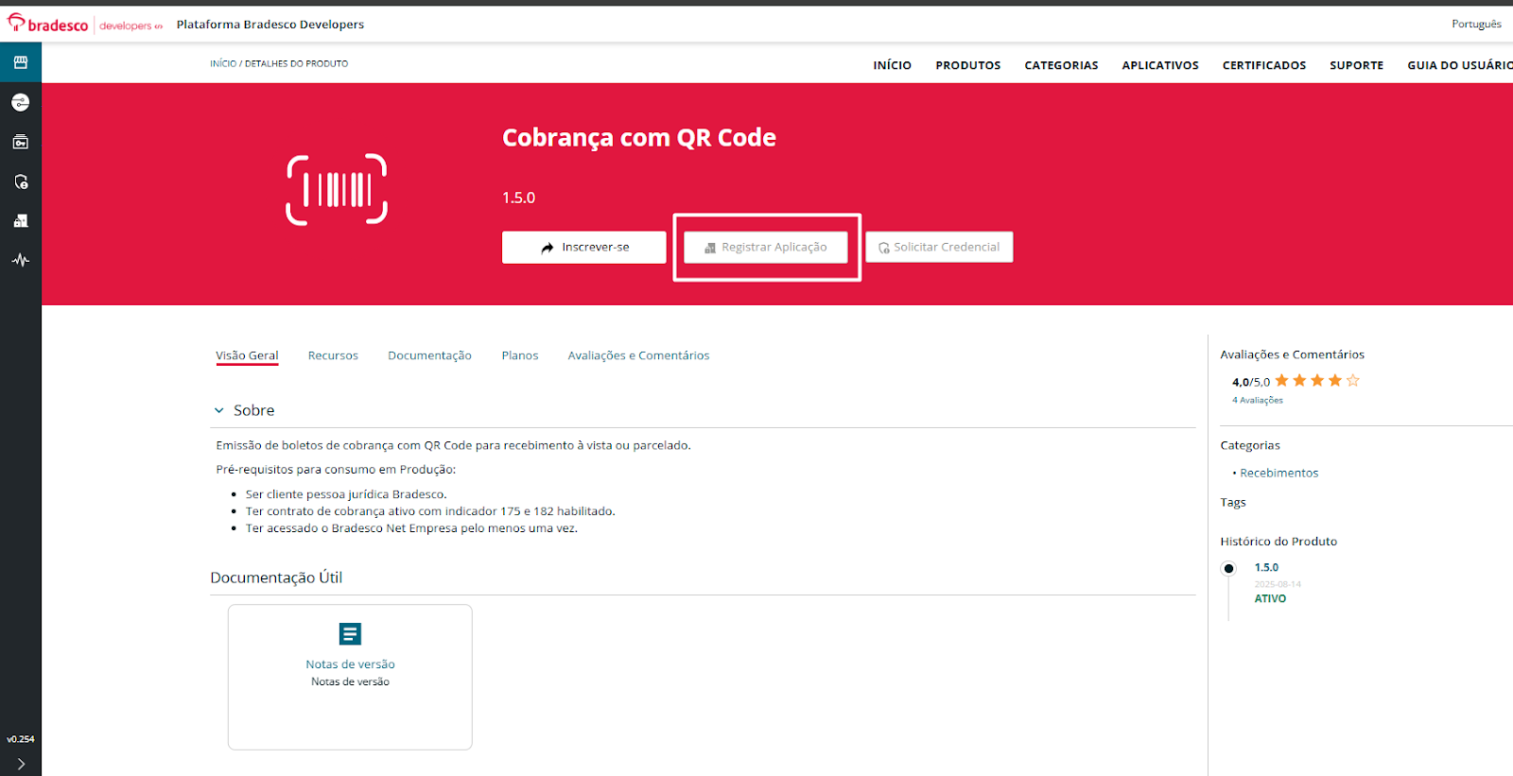This screenshot has width=1513, height=776.
Task: Open the Português language selector
Action: coord(1476,24)
